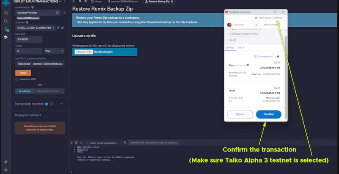Open the Taiko (Alpha-3 Testnet) network selector

(269, 18)
